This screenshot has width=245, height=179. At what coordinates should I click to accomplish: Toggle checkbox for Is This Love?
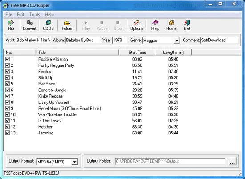pyautogui.click(x=7, y=121)
